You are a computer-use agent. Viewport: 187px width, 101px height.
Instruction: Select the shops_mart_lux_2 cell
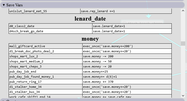[x=46, y=56]
